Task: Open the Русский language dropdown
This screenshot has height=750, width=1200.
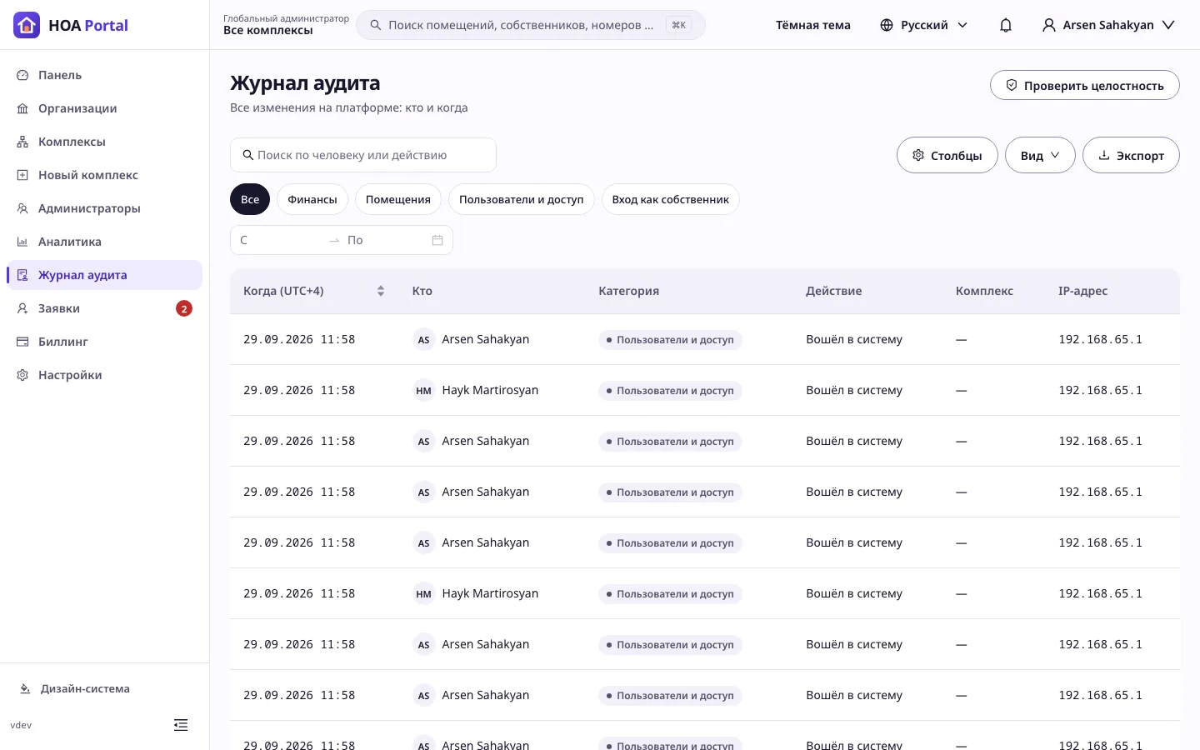Action: tap(924, 25)
